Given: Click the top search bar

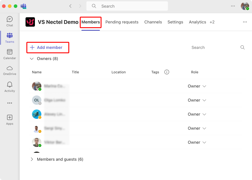Looking at the screenshot, I should (127, 6).
